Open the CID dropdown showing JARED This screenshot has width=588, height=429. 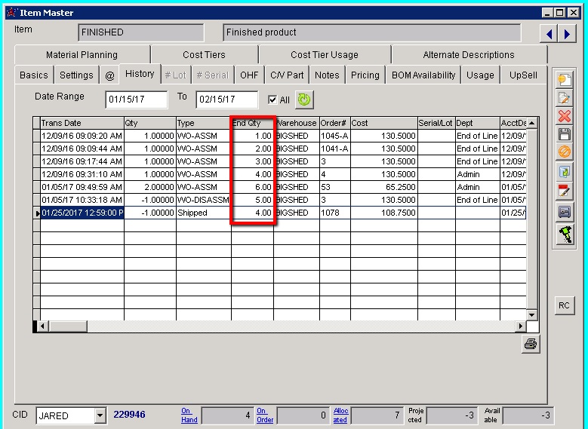pos(100,415)
